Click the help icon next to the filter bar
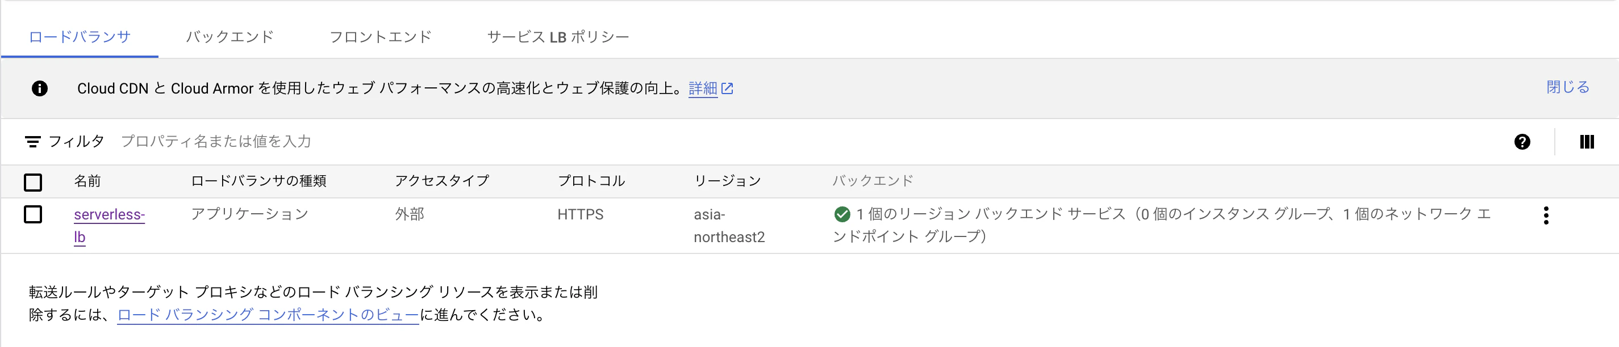Viewport: 1619px width, 347px height. tap(1523, 142)
